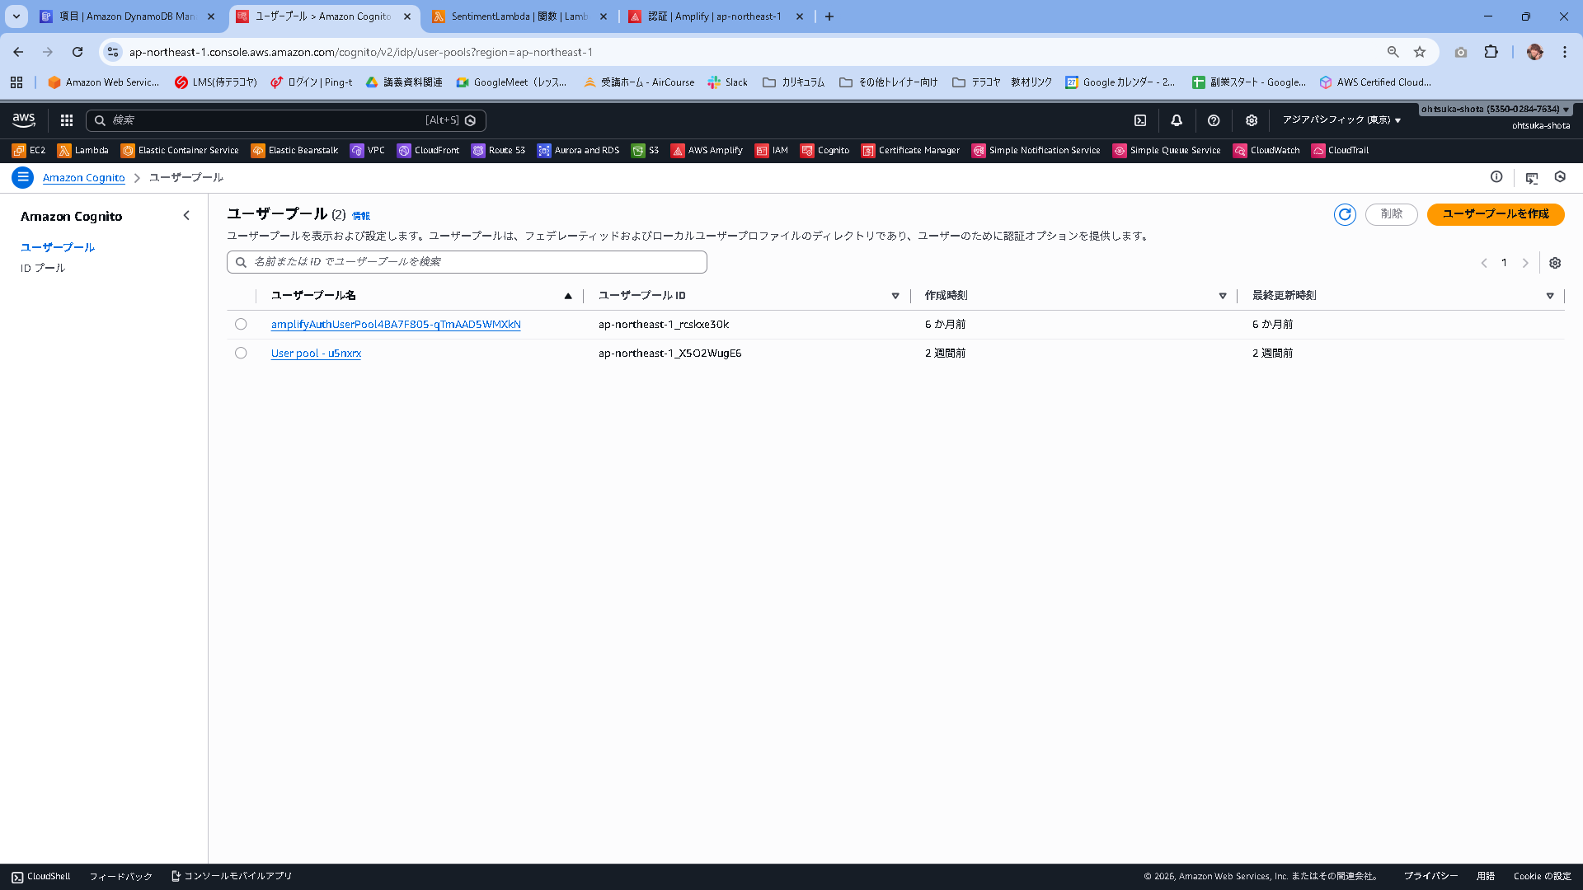The width and height of the screenshot is (1583, 890).
Task: Click the user pool search field
Action: coord(467,262)
